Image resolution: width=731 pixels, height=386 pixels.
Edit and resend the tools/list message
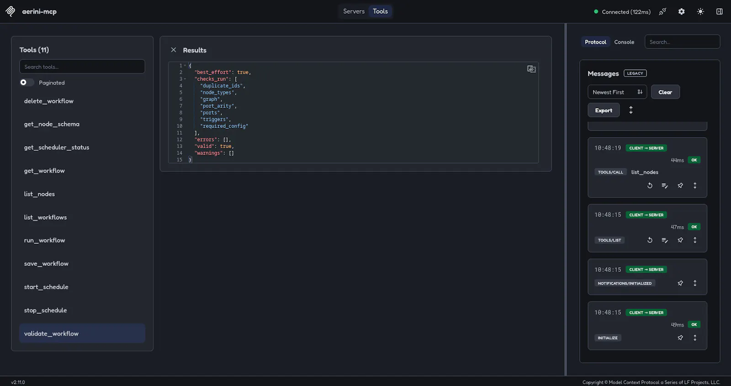[x=665, y=240]
